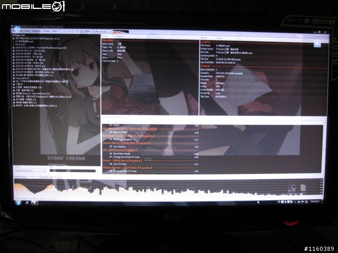Click the playlist vertical scrollbar
This screenshot has height=253, width=338.
[323, 149]
